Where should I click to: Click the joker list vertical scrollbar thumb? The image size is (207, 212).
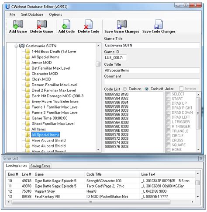pos(198,113)
